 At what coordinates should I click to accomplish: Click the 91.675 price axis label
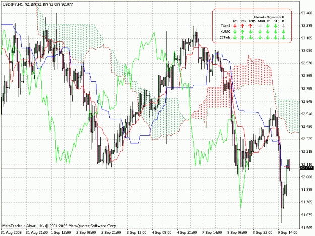point(307,215)
